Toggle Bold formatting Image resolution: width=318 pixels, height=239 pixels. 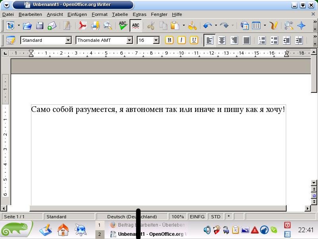pyautogui.click(x=169, y=40)
